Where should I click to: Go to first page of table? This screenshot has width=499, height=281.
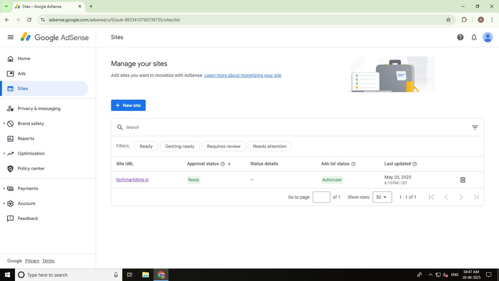pyautogui.click(x=431, y=197)
